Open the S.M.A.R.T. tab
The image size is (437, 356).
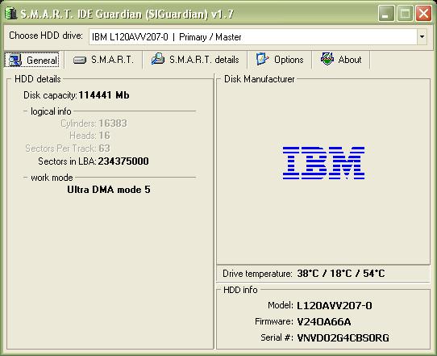pyautogui.click(x=103, y=60)
